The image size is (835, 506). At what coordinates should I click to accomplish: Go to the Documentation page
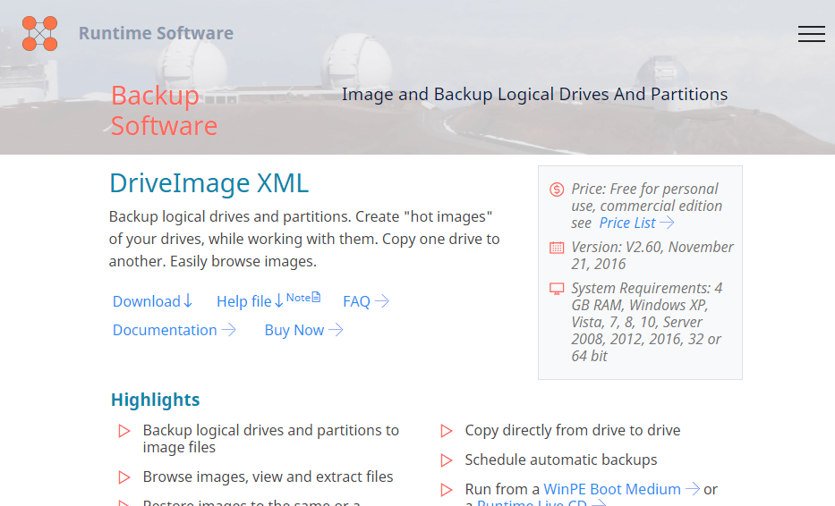point(175,330)
